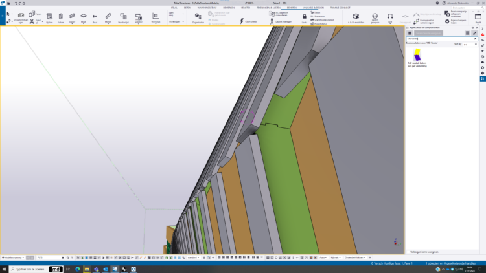Open the Werkvlak work plane tool
The image size is (486, 273).
pos(156,18)
